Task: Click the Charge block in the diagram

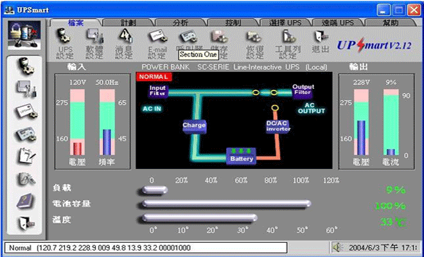Action: (194, 126)
